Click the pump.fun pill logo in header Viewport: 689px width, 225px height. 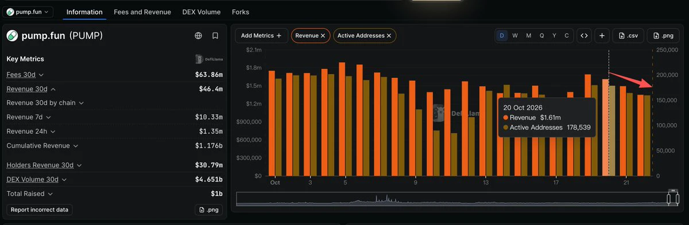click(x=10, y=11)
